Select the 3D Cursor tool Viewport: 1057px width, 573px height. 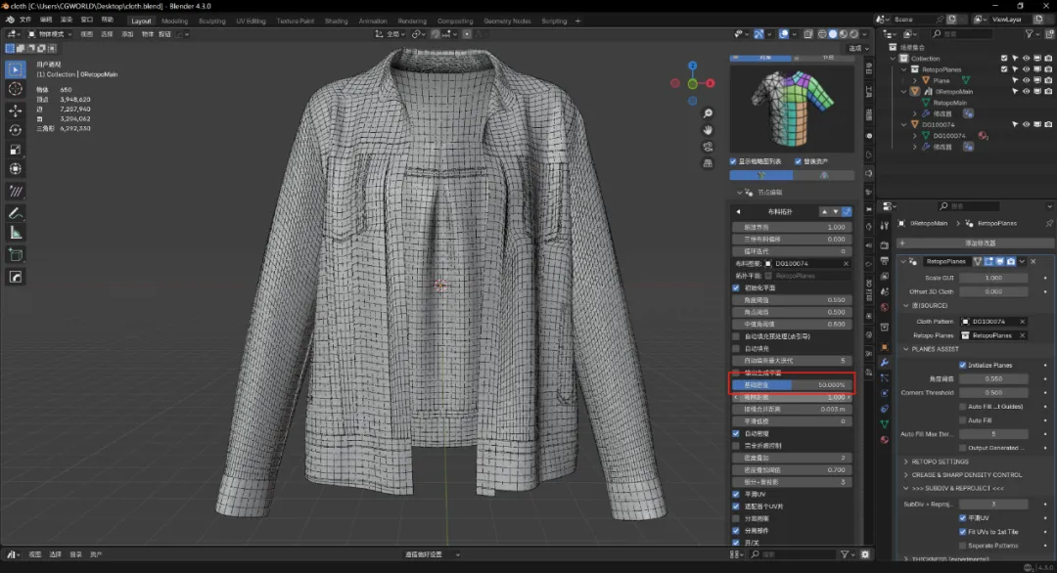16,89
